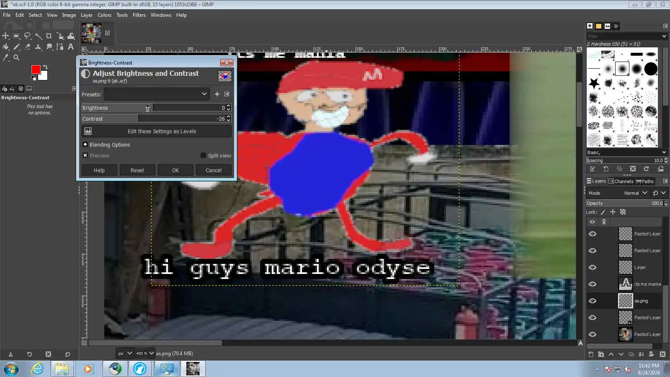Hide the top Pasted Layer

593,234
